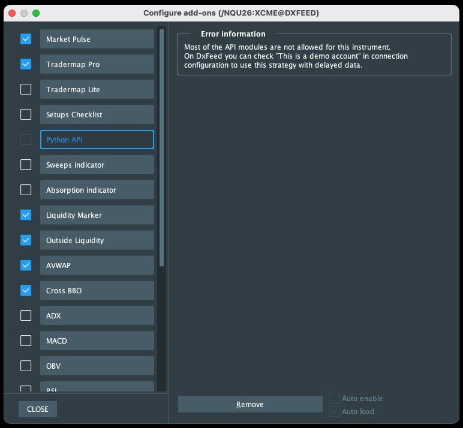Screen dimensions: 463x428
Task: Toggle the Auto load checkbox
Action: (334, 411)
